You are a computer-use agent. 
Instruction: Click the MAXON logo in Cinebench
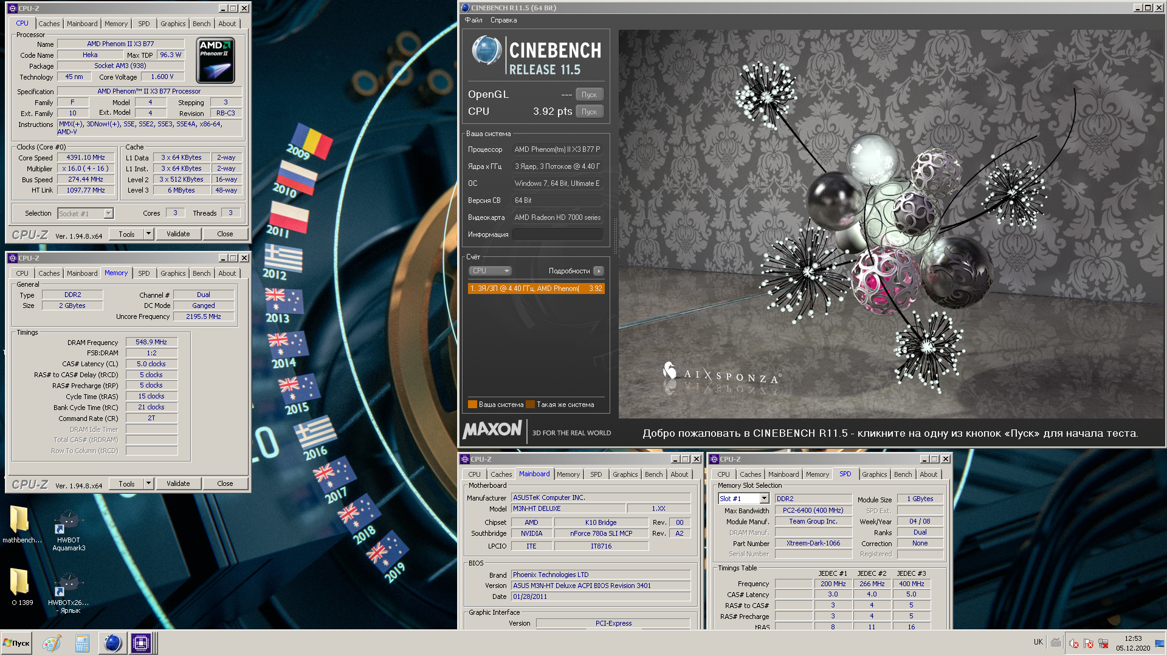pos(492,430)
